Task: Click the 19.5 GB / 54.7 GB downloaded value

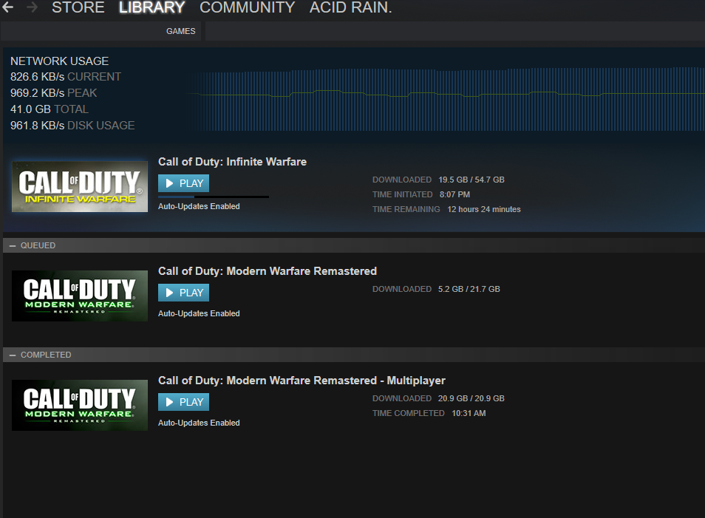Action: click(471, 180)
